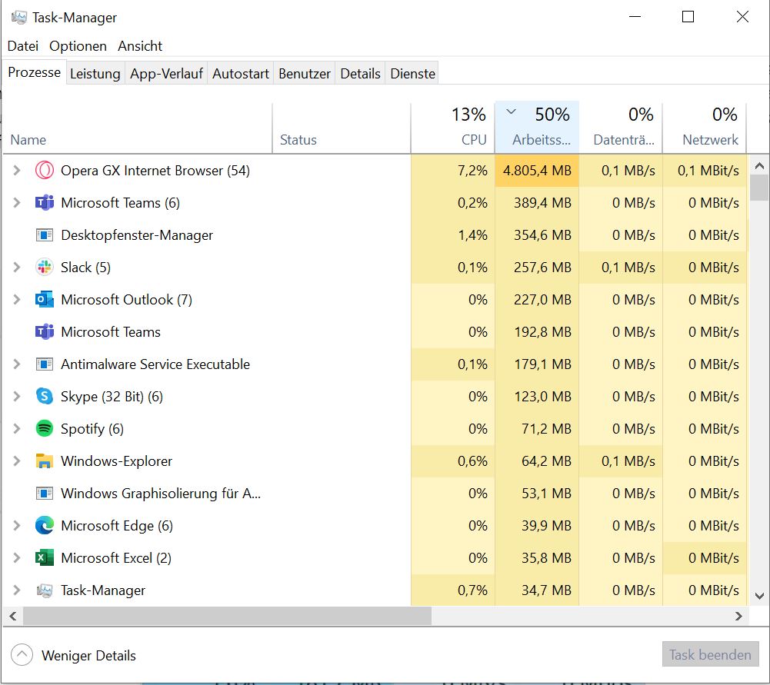Click the Microsoft Teams (6) icon
Viewport: 770px width, 685px height.
click(44, 203)
